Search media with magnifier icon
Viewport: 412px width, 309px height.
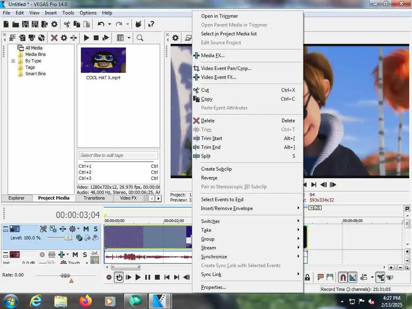(140, 38)
